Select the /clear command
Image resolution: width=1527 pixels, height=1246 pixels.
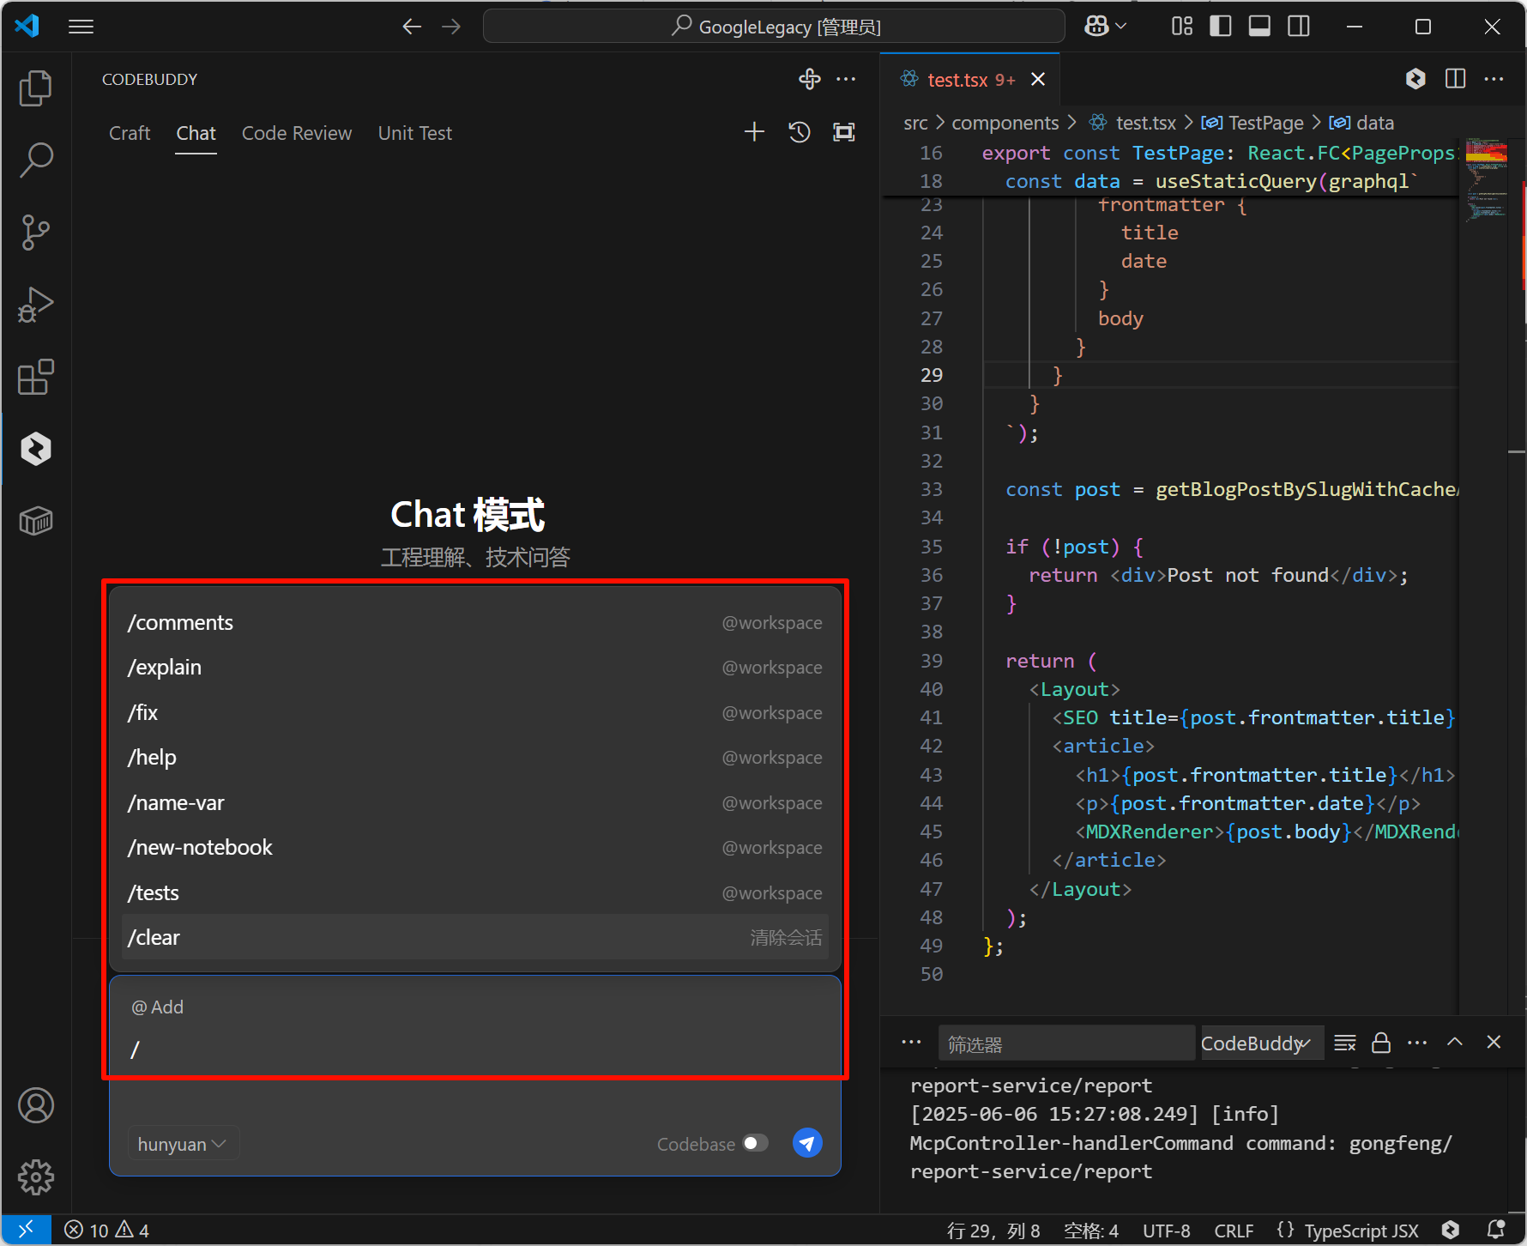pos(474,937)
